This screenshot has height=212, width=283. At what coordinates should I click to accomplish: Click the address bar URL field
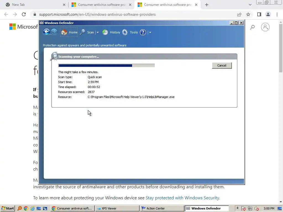tap(133, 14)
